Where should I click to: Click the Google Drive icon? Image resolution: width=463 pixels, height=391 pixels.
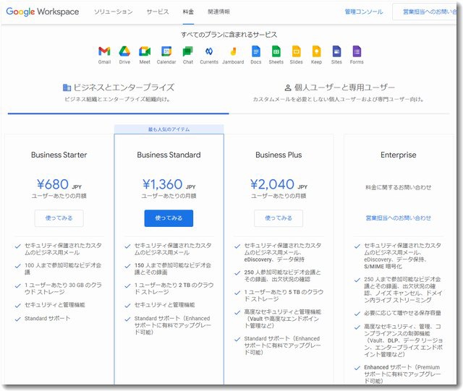[124, 51]
